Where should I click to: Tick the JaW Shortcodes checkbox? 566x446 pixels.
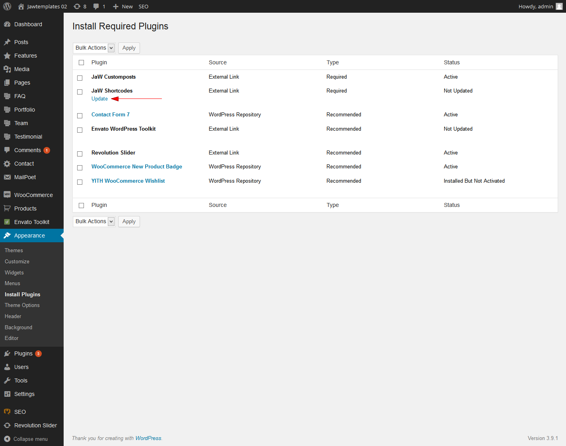pos(80,92)
